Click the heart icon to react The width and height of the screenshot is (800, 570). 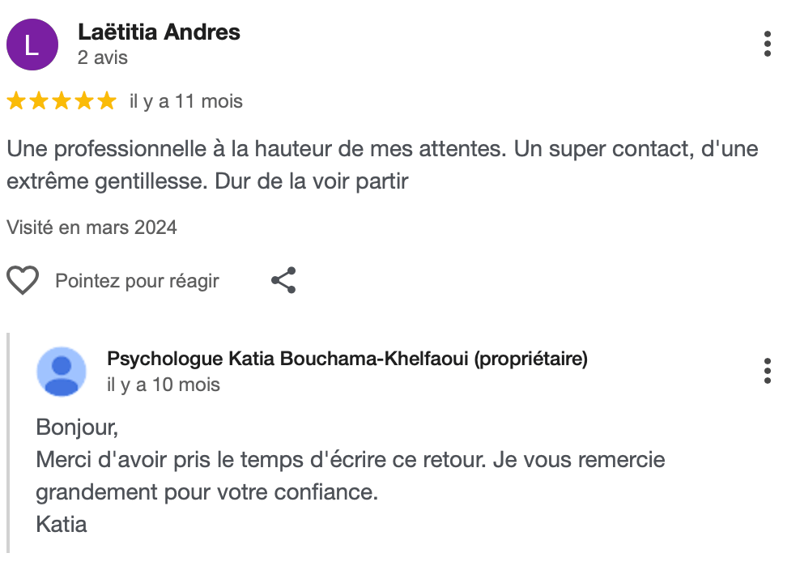pos(23,281)
